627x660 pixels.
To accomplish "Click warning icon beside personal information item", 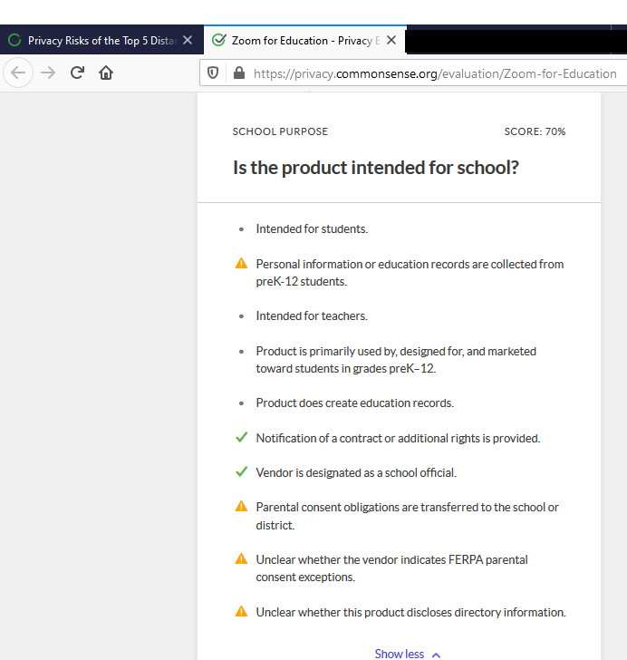I will (x=241, y=264).
